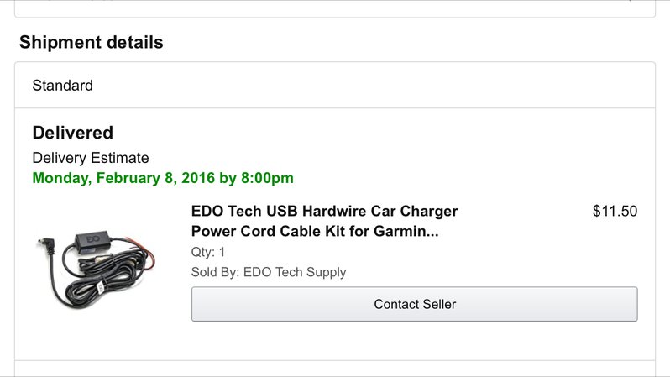The image size is (670, 377).
Task: Click the 8:00pm delivery time text
Action: pos(267,178)
